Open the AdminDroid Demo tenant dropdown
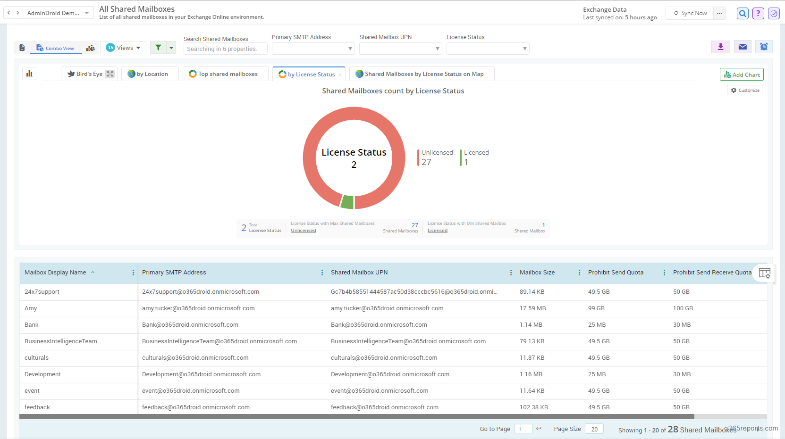 (x=58, y=13)
